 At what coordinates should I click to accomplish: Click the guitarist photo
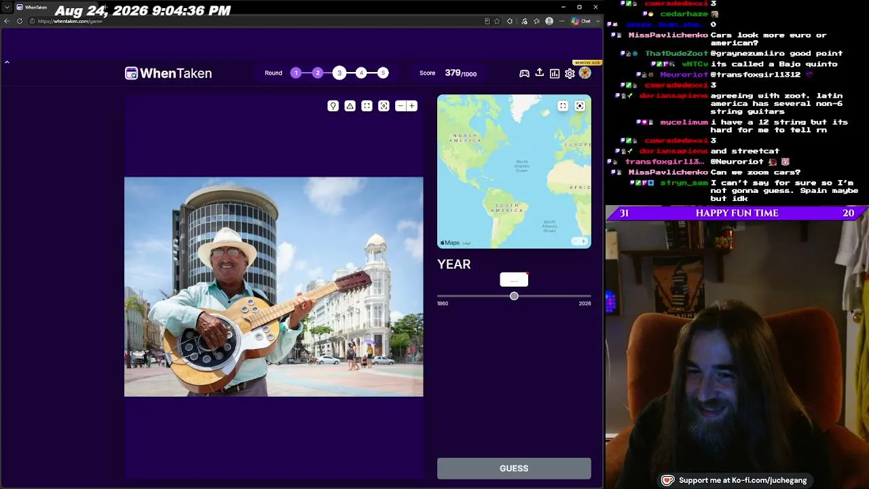(274, 287)
